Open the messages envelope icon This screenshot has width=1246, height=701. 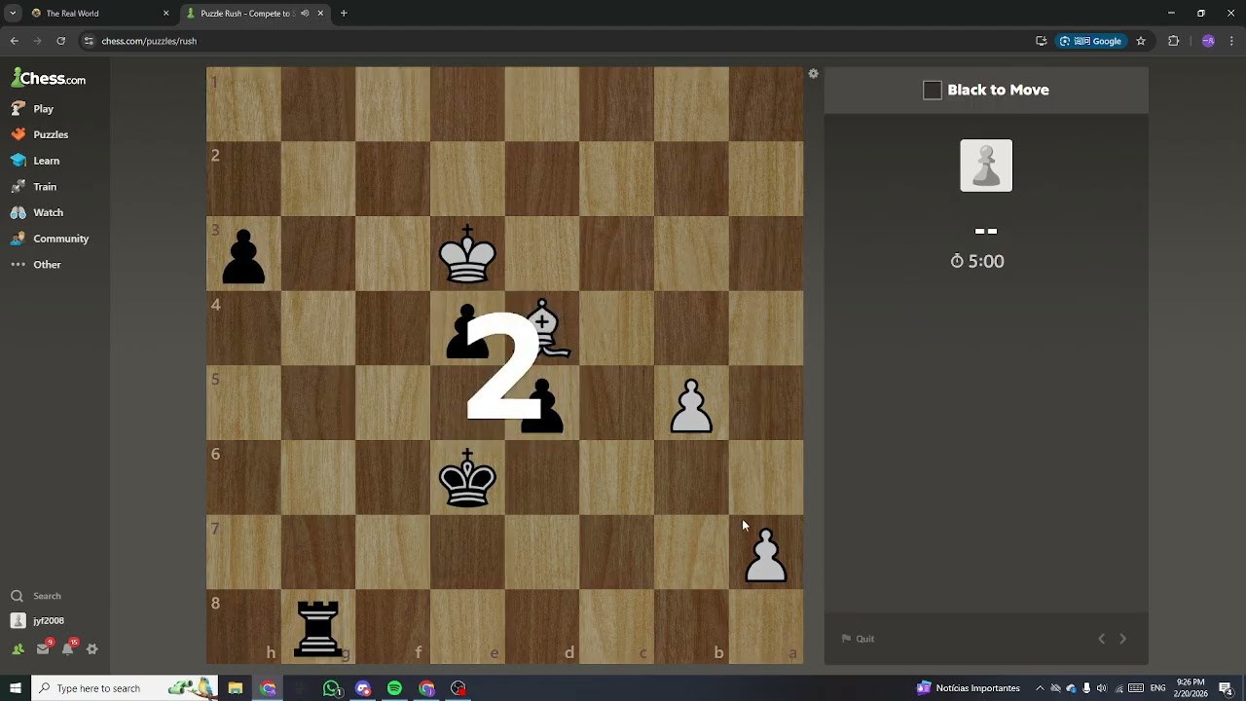(43, 648)
